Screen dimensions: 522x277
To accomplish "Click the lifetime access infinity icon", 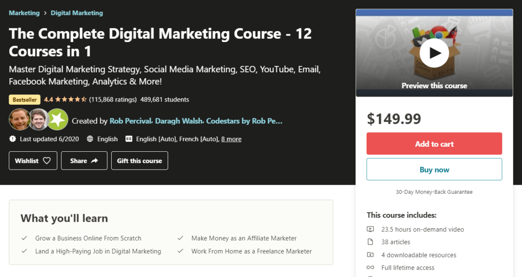I will click(372, 267).
